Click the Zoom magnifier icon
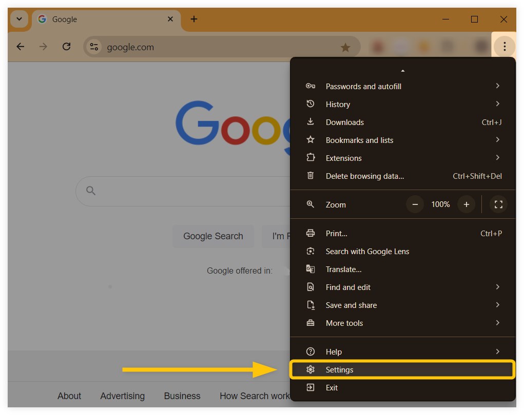This screenshot has width=524, height=415. pyautogui.click(x=310, y=204)
